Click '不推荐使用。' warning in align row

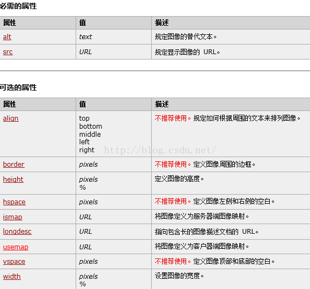(173, 118)
